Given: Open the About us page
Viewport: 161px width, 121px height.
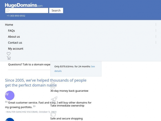Looking at the screenshot, I should [x=14, y=37].
